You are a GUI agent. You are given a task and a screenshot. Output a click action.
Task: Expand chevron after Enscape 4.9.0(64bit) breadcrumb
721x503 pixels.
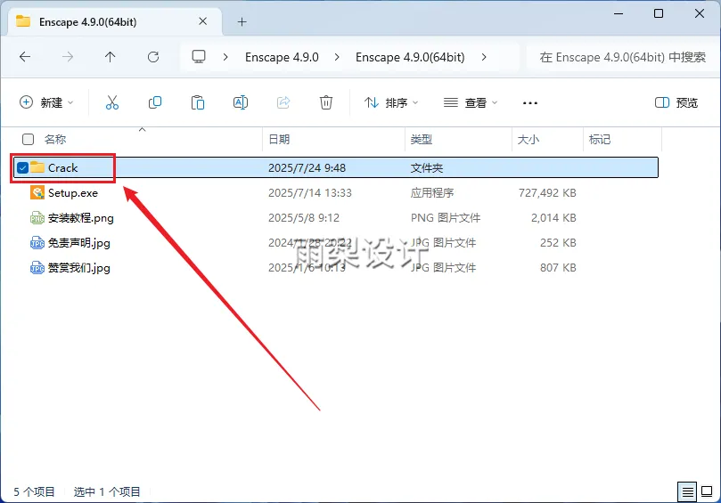pos(484,57)
